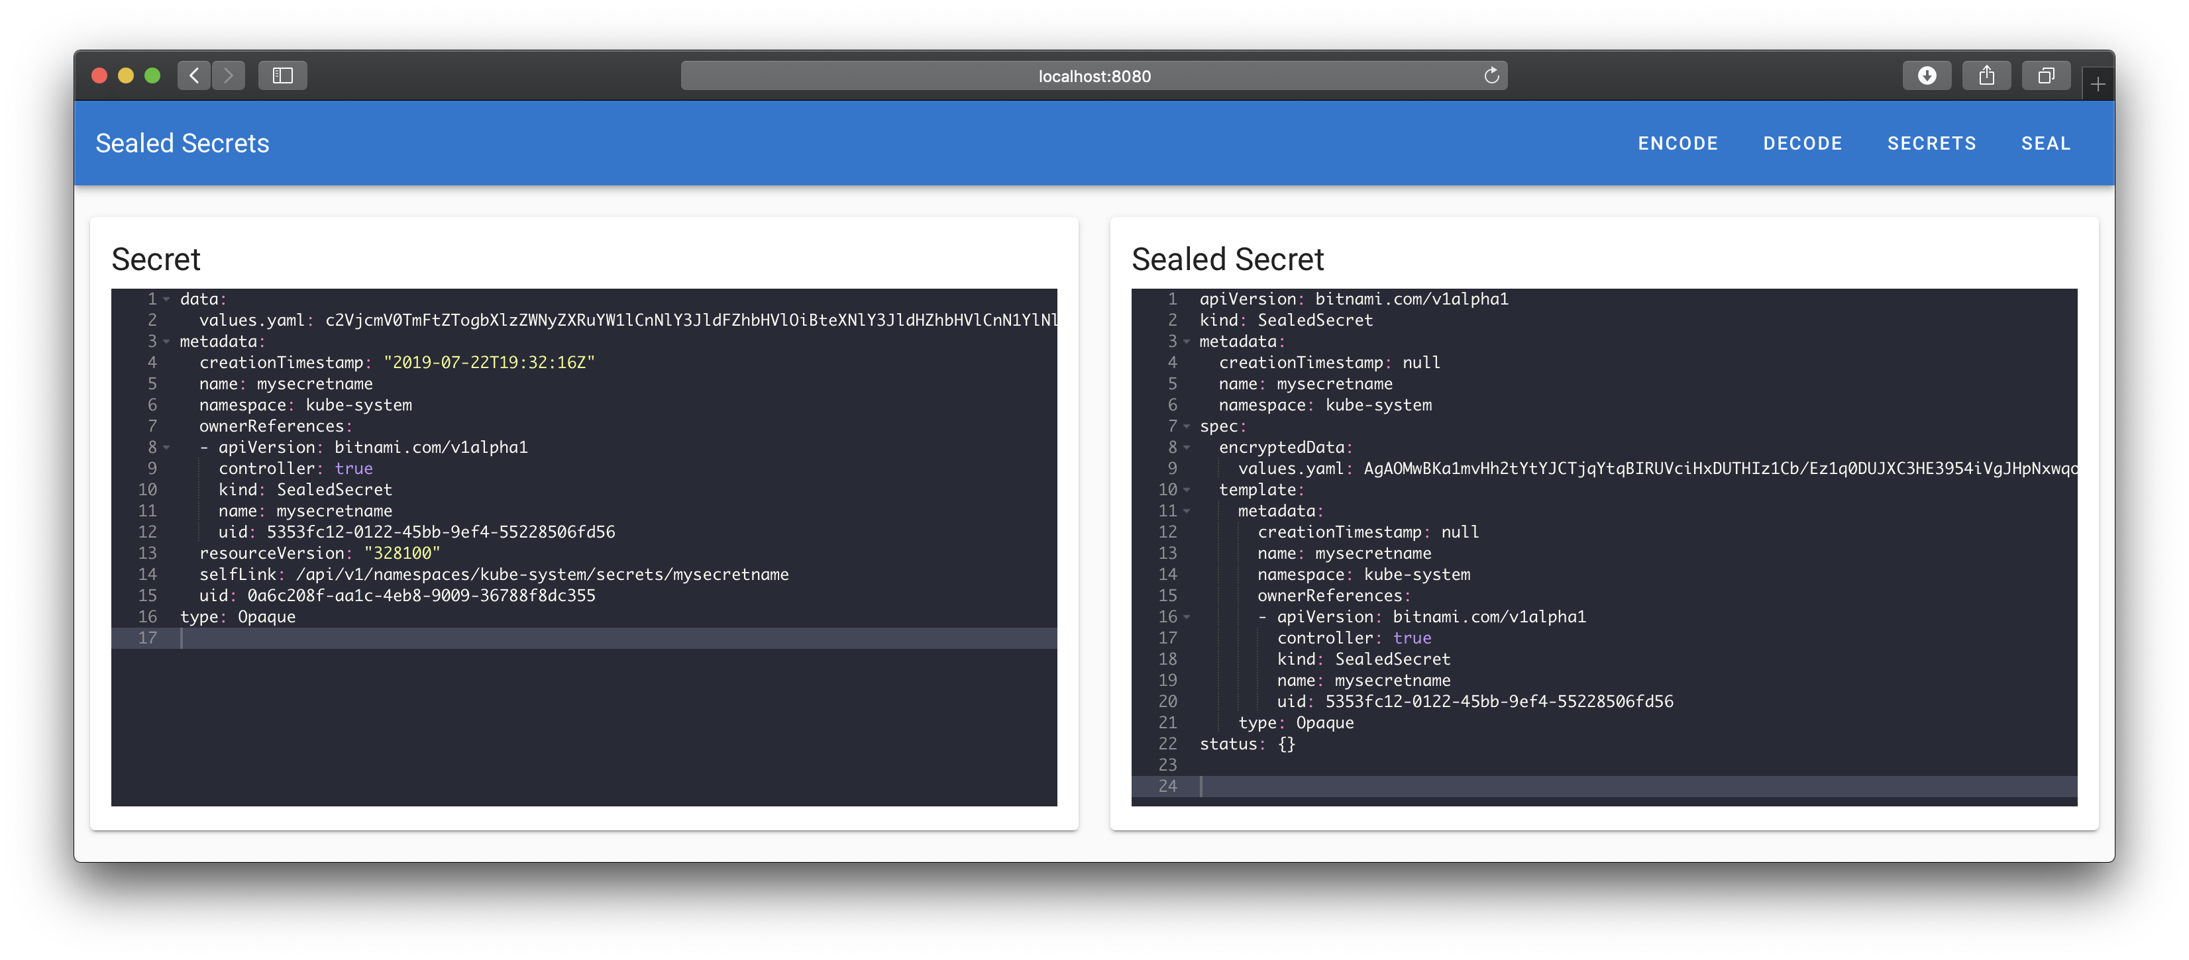Click the browser forward arrow button

(228, 75)
